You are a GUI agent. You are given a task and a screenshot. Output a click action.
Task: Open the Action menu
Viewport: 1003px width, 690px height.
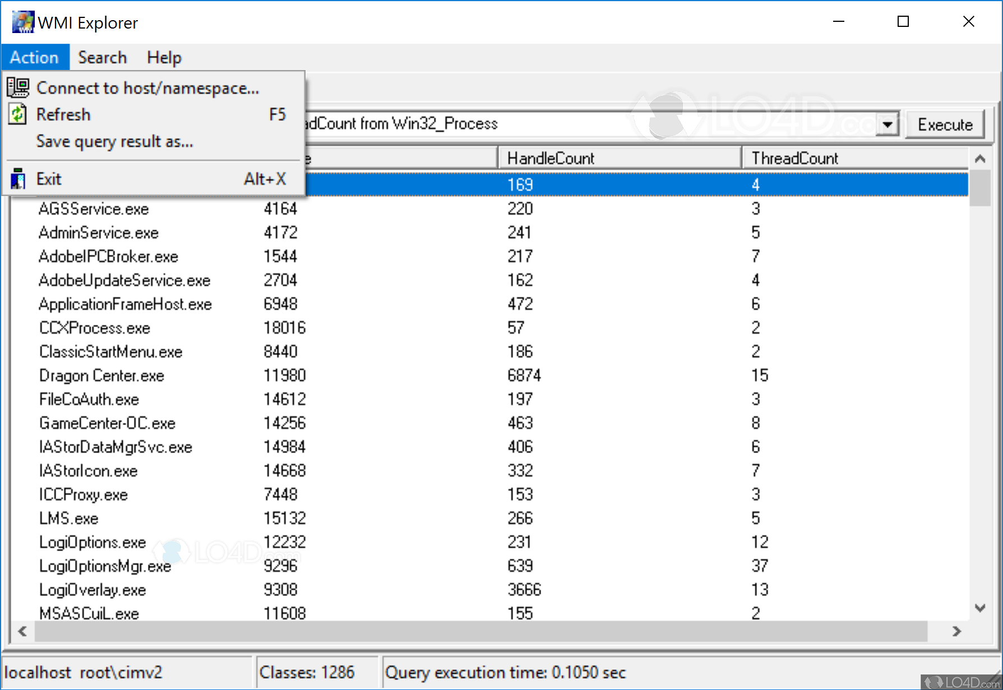tap(35, 57)
